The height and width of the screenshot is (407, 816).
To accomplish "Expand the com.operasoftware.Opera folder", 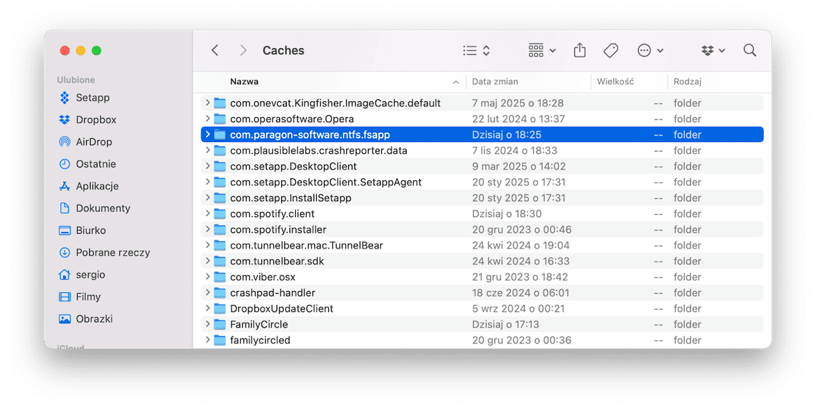I will (x=208, y=119).
